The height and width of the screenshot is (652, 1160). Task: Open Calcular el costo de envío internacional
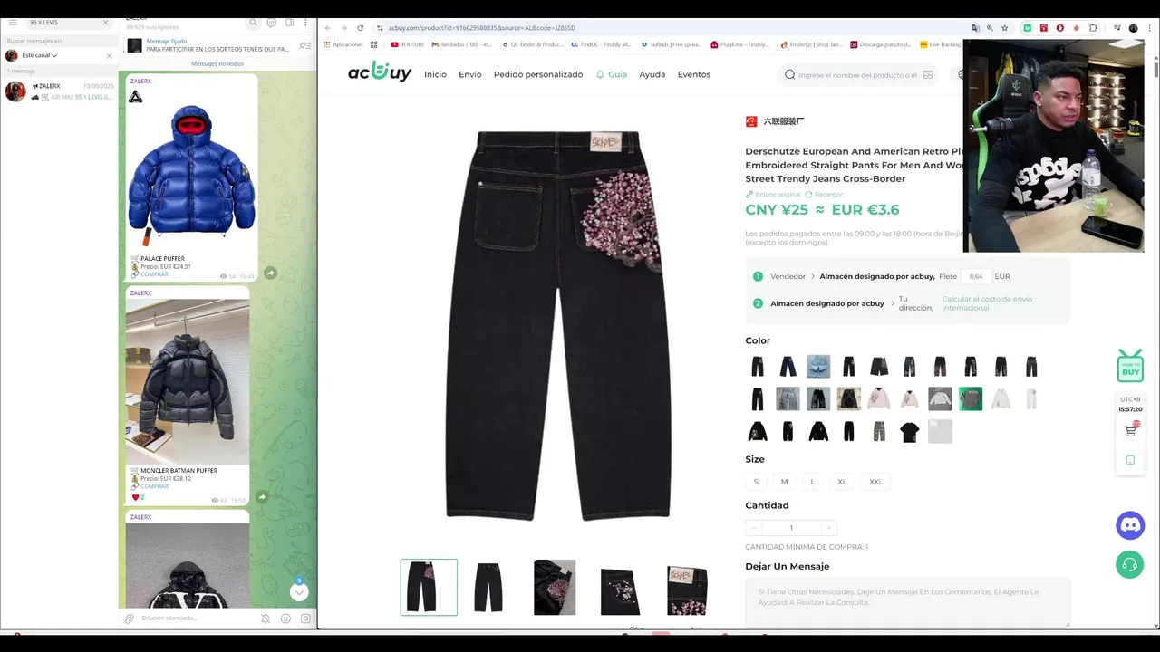(987, 303)
